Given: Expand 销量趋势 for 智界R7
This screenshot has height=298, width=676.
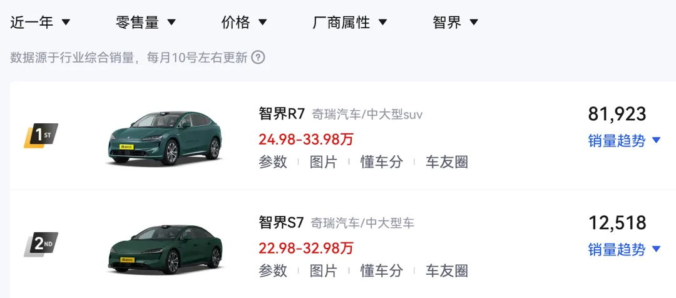Looking at the screenshot, I should click(624, 140).
